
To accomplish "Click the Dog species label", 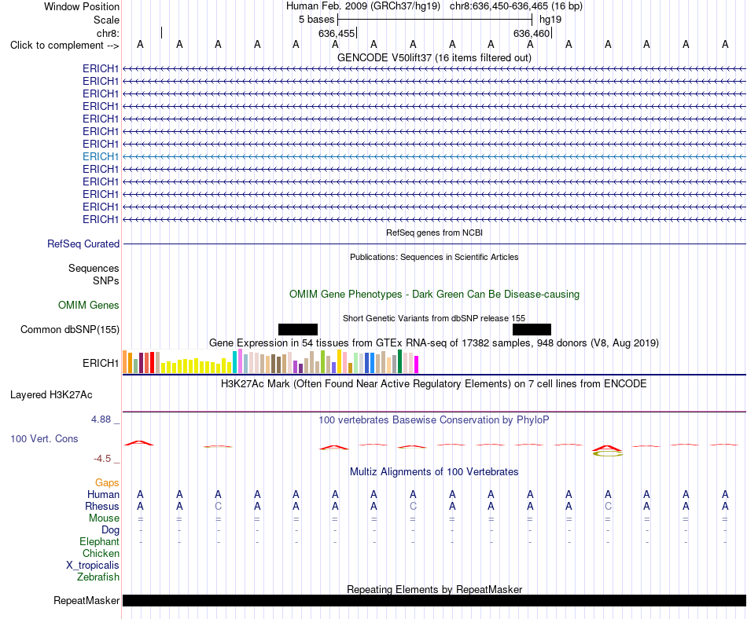I will click(x=110, y=529).
